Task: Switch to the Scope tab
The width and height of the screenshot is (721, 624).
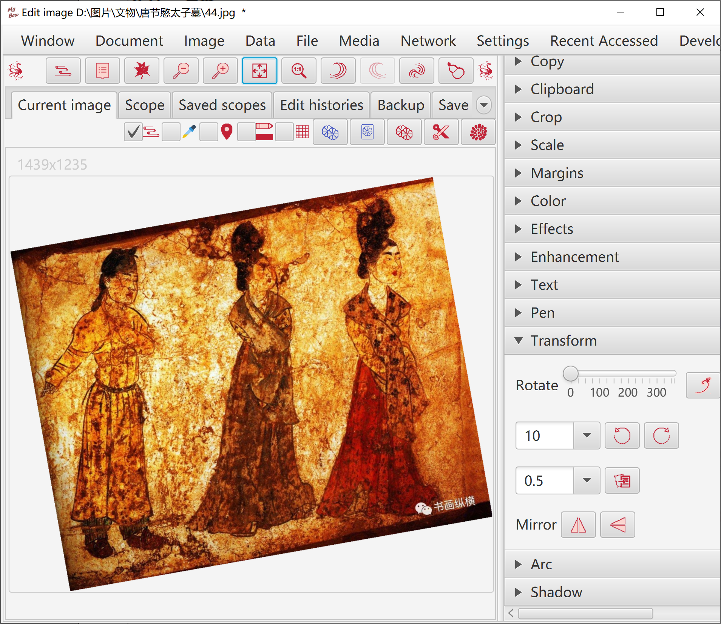Action: 145,105
